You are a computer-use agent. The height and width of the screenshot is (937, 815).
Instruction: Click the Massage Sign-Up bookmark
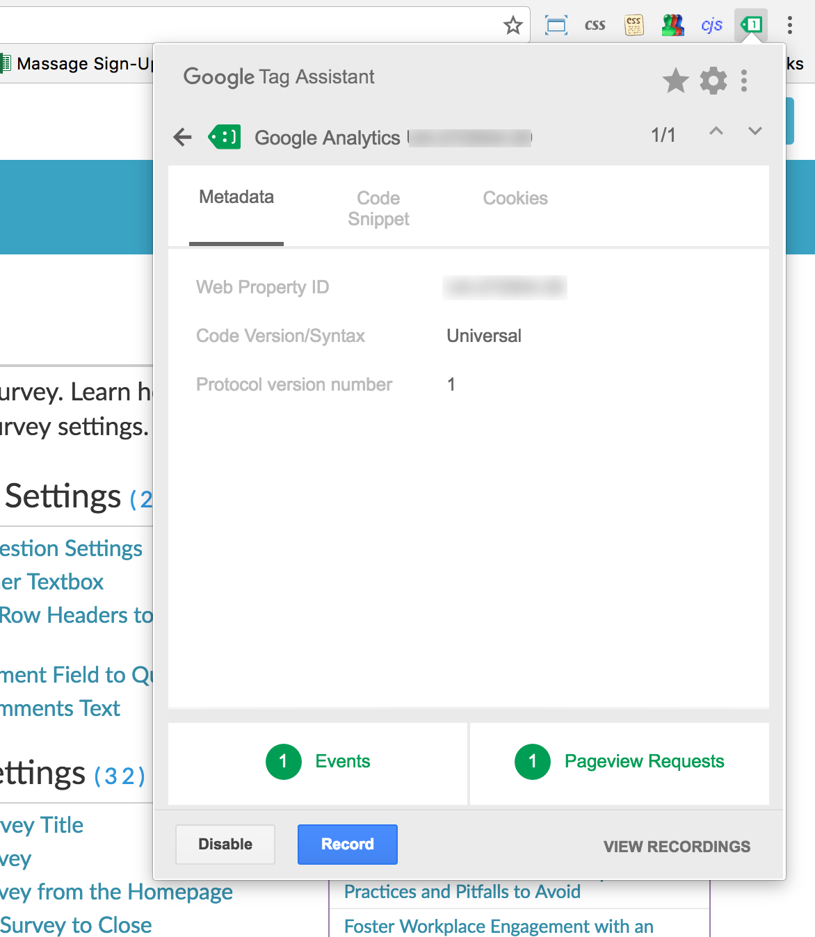[x=76, y=64]
